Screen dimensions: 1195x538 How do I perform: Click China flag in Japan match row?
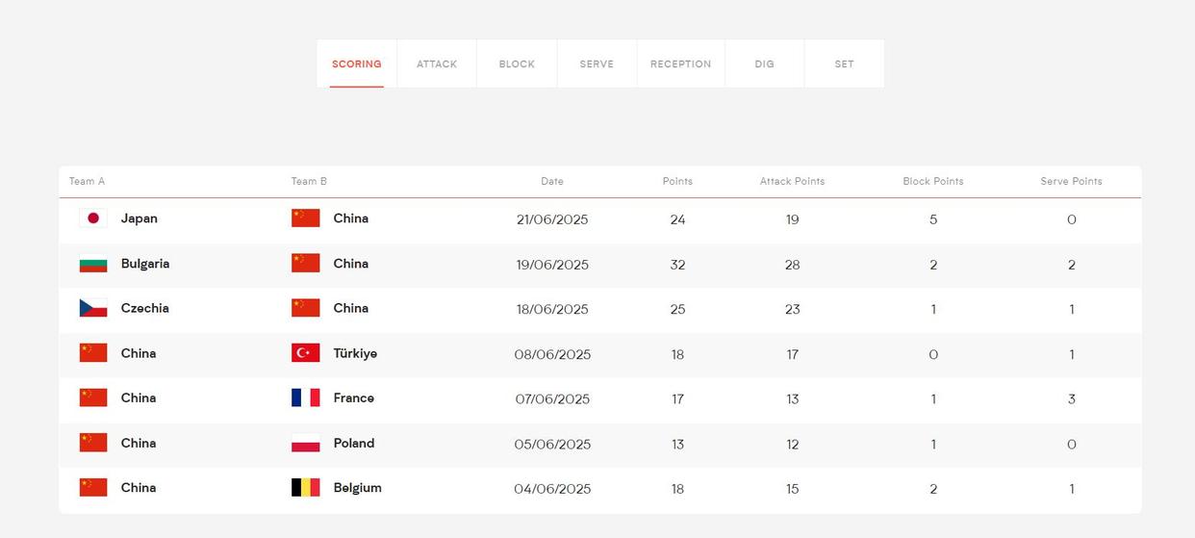coord(306,218)
